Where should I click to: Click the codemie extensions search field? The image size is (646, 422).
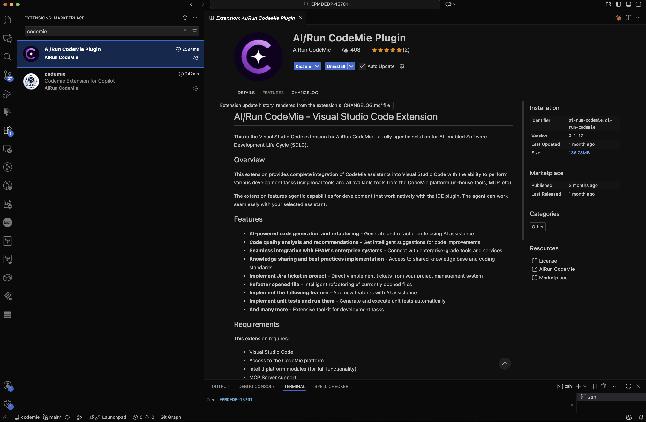102,31
